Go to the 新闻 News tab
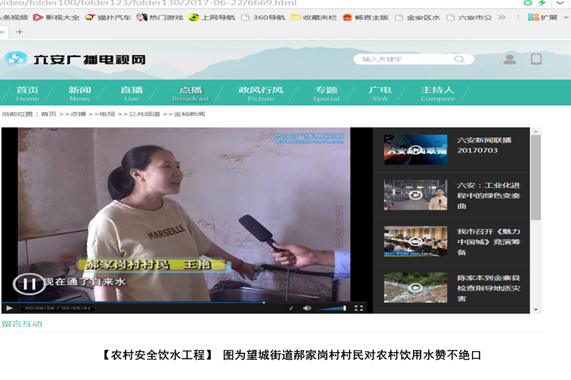Image resolution: width=571 pixels, height=380 pixels. click(79, 93)
